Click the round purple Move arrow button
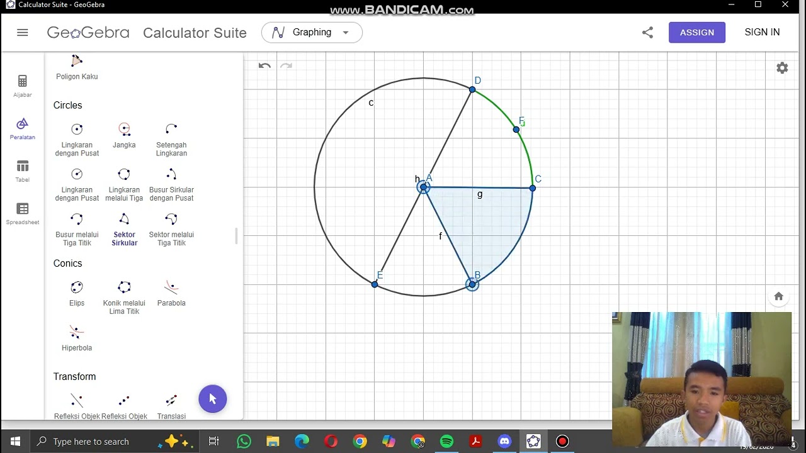The width and height of the screenshot is (806, 453). point(213,399)
